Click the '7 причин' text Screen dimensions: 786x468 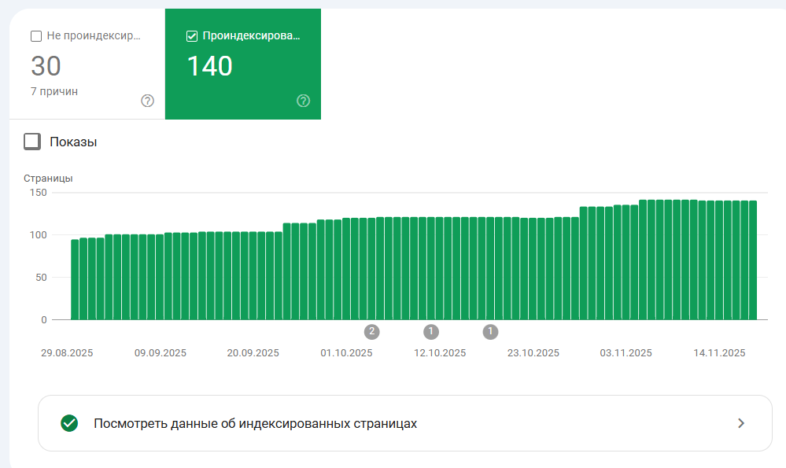[x=54, y=92]
